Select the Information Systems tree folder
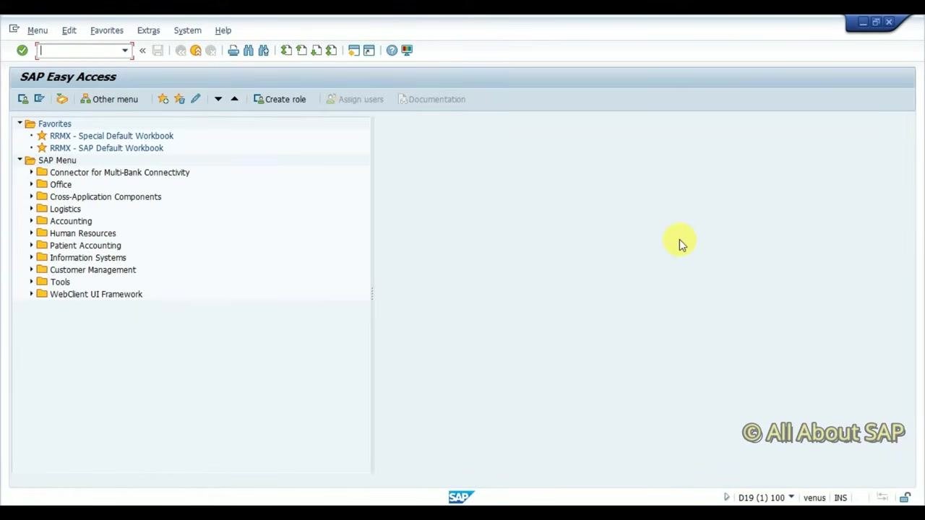Viewport: 925px width, 520px height. pos(87,258)
